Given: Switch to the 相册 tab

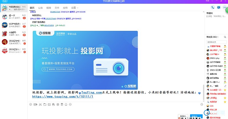Looking at the screenshot, I should click(x=49, y=8).
